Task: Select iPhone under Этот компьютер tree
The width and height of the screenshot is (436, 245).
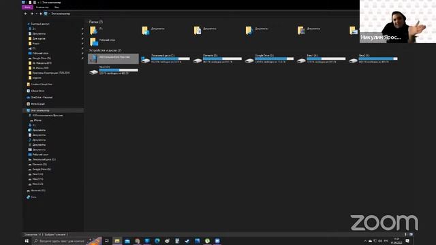Action: 37,120
